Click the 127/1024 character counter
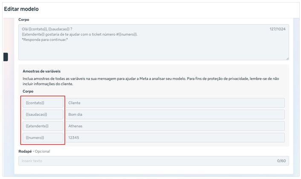 [278, 29]
